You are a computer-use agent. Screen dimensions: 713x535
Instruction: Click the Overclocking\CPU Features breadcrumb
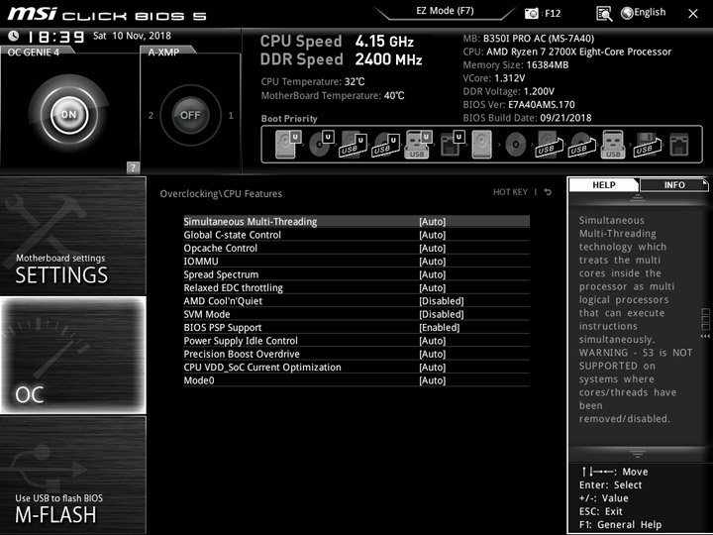tap(221, 194)
